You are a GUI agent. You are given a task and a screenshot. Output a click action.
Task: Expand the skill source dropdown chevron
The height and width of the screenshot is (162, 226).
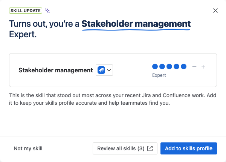[x=109, y=70]
